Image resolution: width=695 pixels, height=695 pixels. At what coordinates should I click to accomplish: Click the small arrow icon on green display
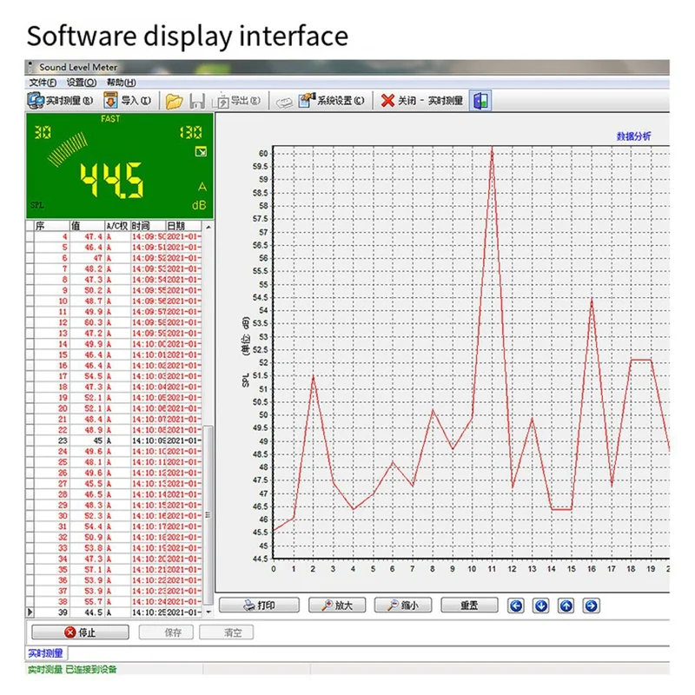[201, 152]
